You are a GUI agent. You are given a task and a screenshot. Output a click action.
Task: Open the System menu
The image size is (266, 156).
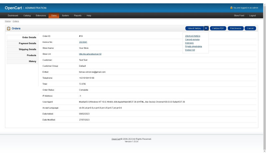point(66,15)
